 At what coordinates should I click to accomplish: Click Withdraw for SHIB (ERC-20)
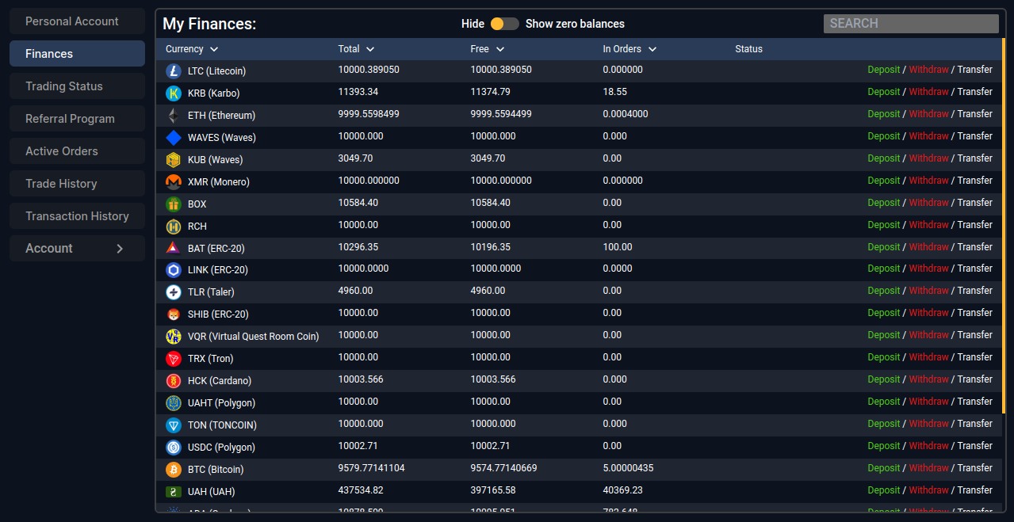pyautogui.click(x=928, y=313)
